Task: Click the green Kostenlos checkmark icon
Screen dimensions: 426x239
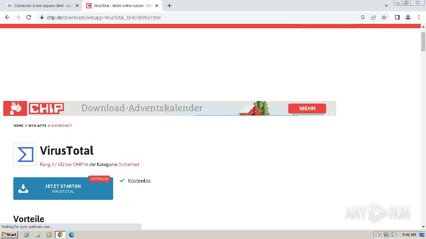Action: click(122, 181)
